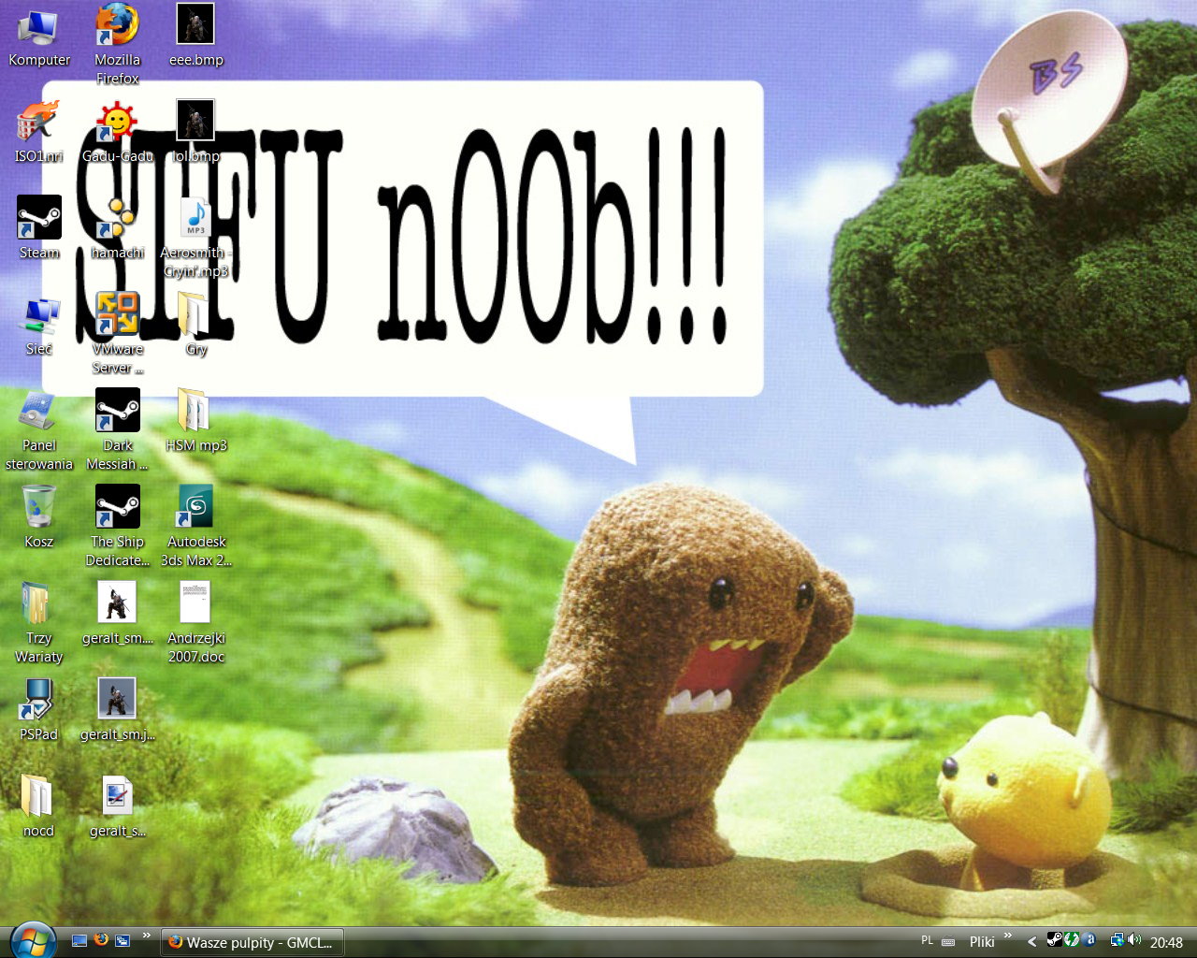The image size is (1197, 958).
Task: Select the Steam desktop icon
Action: [x=39, y=218]
